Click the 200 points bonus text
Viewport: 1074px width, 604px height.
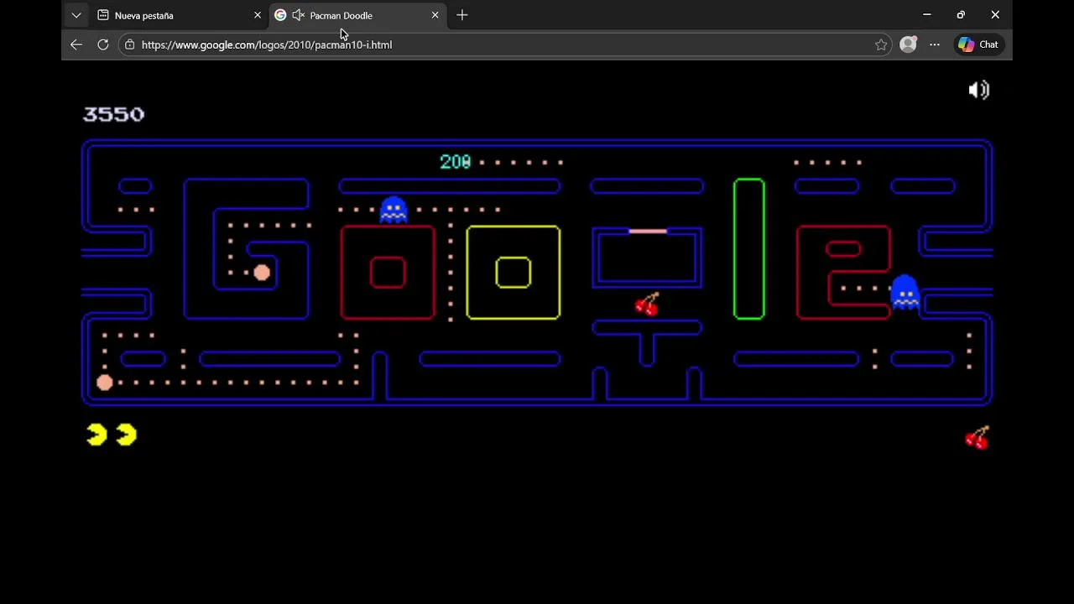click(456, 162)
